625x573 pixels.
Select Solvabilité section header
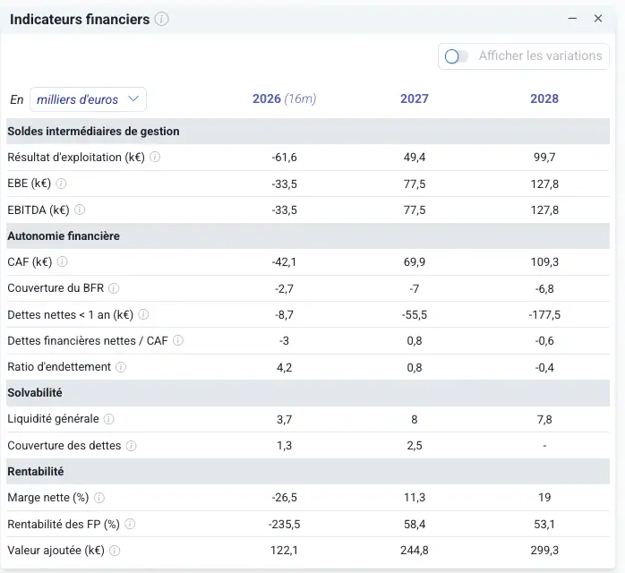click(x=308, y=393)
